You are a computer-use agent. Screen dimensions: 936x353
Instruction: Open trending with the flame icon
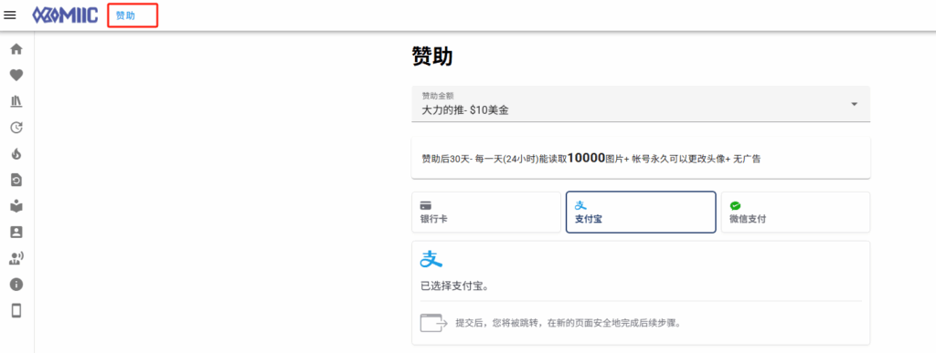16,153
